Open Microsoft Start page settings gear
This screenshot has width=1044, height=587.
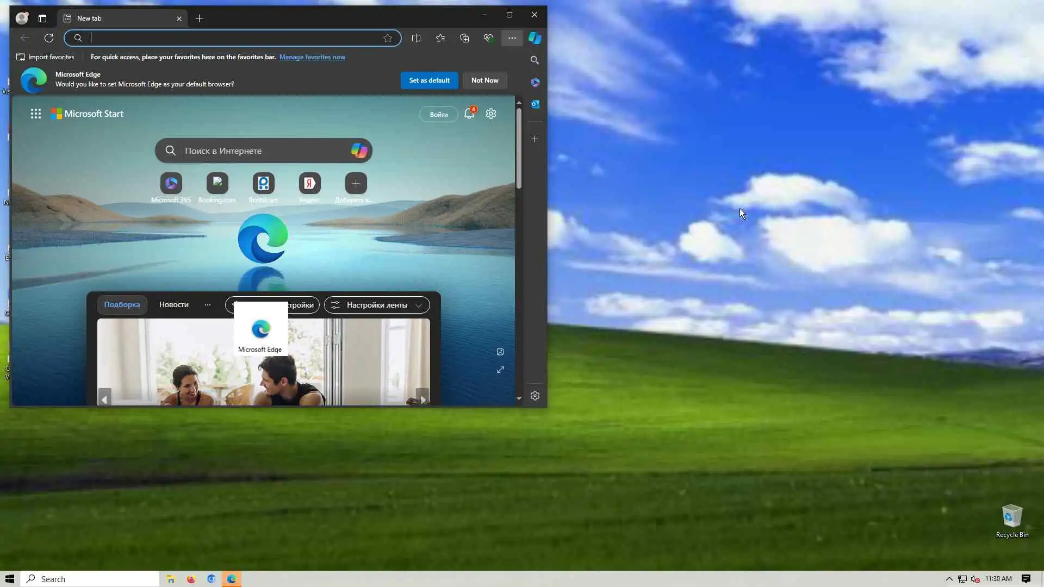491,114
